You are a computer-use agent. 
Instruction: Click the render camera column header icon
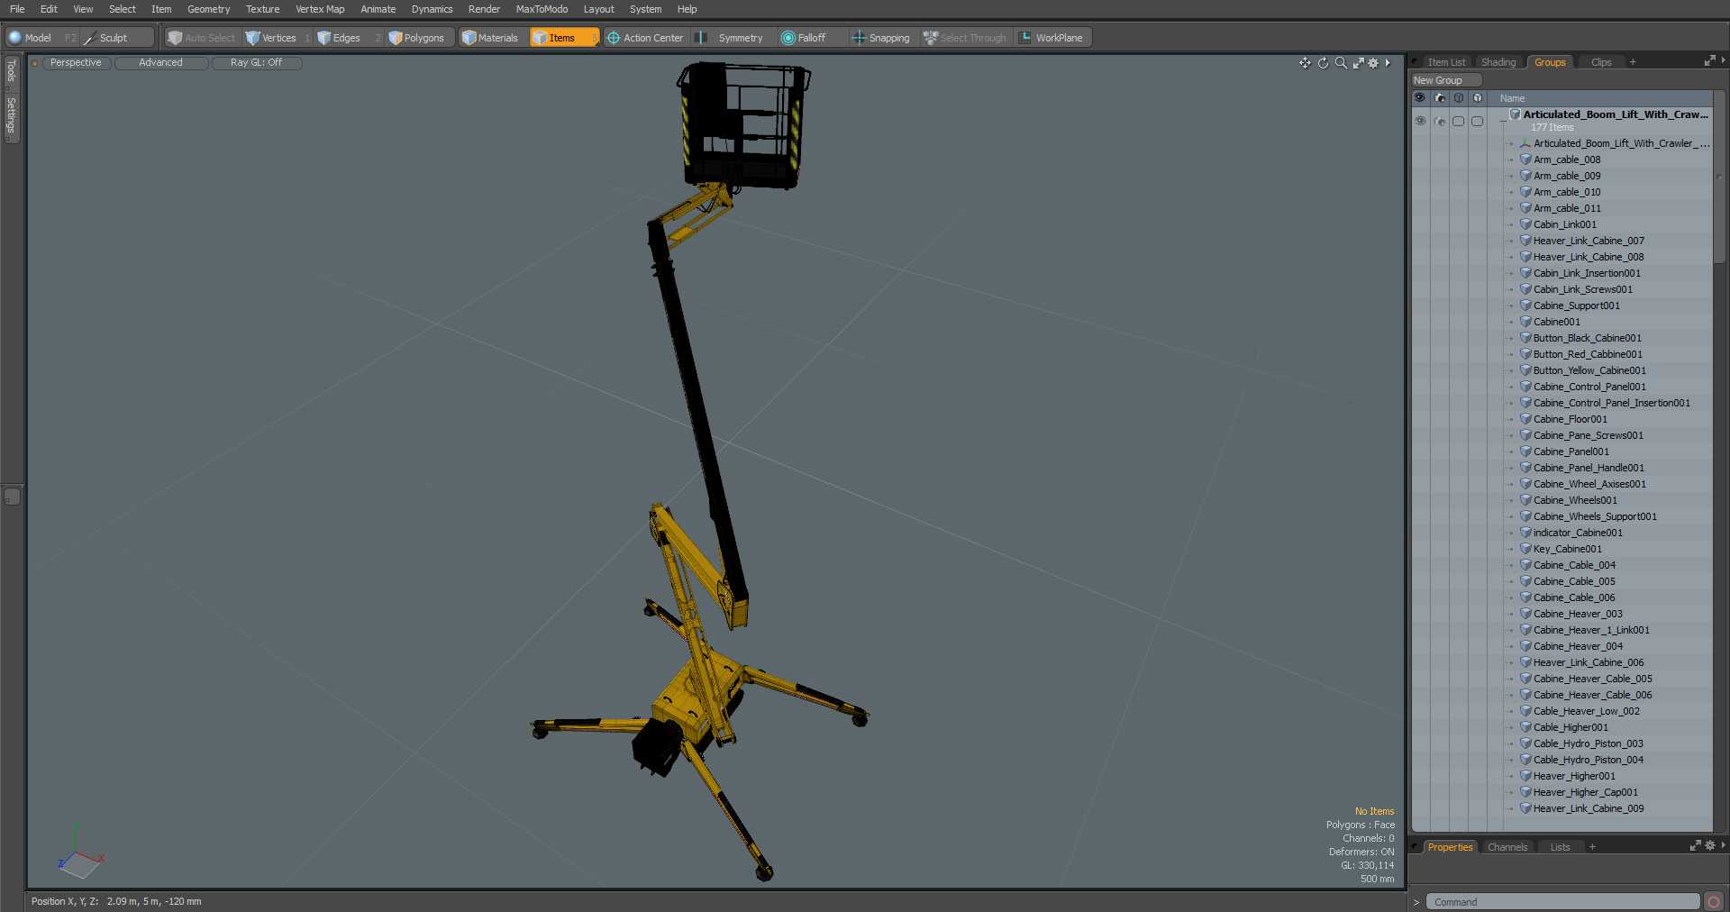(1439, 97)
